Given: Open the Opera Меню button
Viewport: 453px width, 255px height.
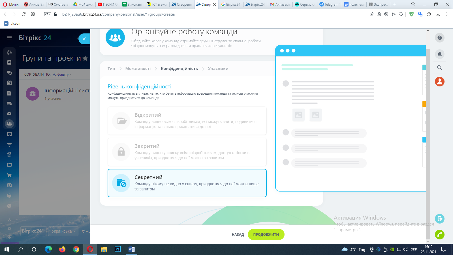Looking at the screenshot, I should pyautogui.click(x=11, y=4).
